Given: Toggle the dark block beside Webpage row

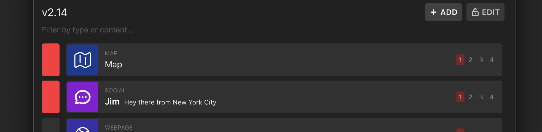Looking at the screenshot, I should click(51, 125).
